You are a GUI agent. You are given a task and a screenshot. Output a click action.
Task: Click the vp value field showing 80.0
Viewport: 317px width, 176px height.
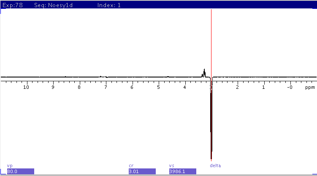coord(20,171)
